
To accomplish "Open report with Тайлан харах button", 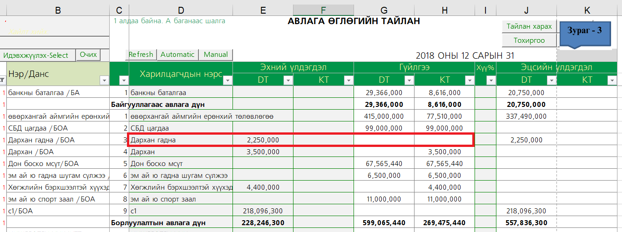I will [x=529, y=26].
